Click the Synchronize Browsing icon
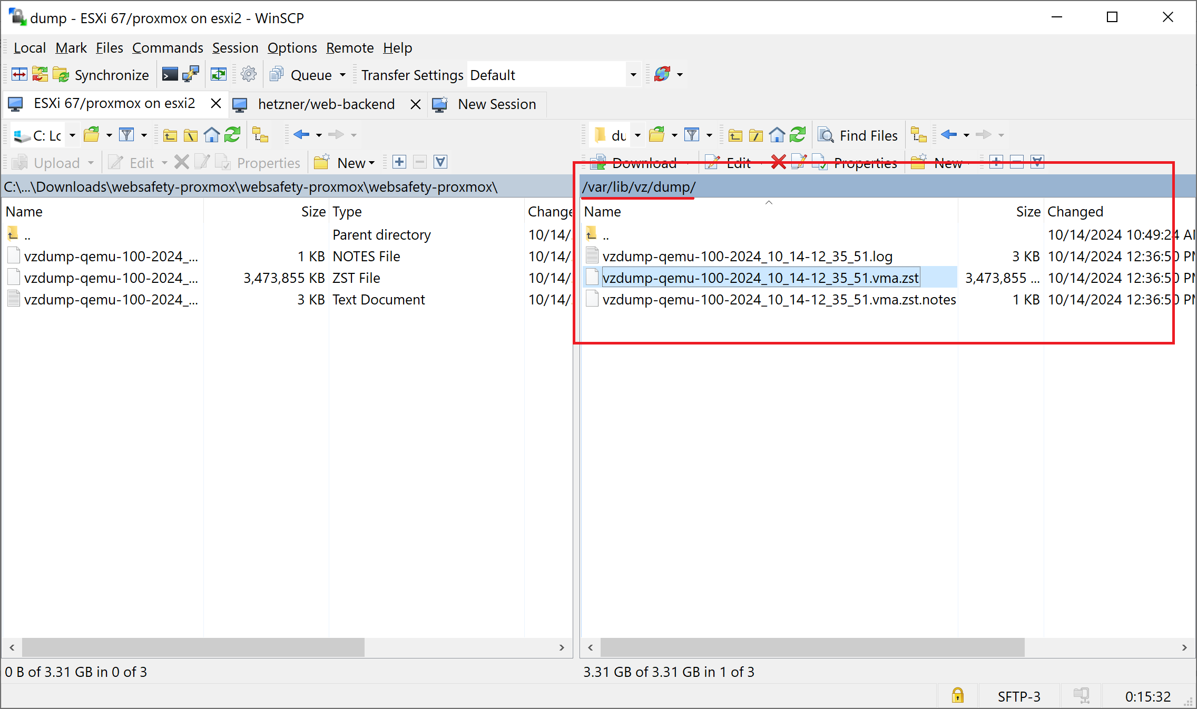The height and width of the screenshot is (709, 1197). coord(40,75)
